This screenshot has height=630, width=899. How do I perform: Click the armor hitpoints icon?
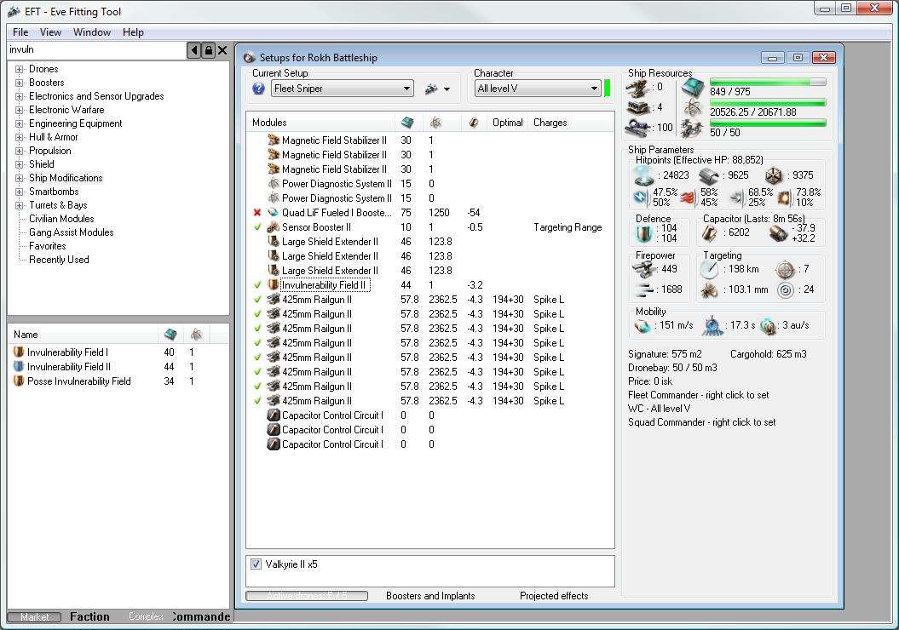coord(709,175)
